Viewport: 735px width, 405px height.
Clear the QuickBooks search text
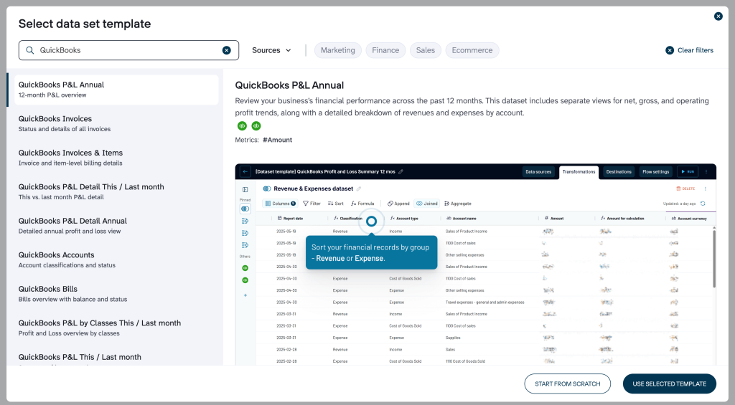(226, 50)
